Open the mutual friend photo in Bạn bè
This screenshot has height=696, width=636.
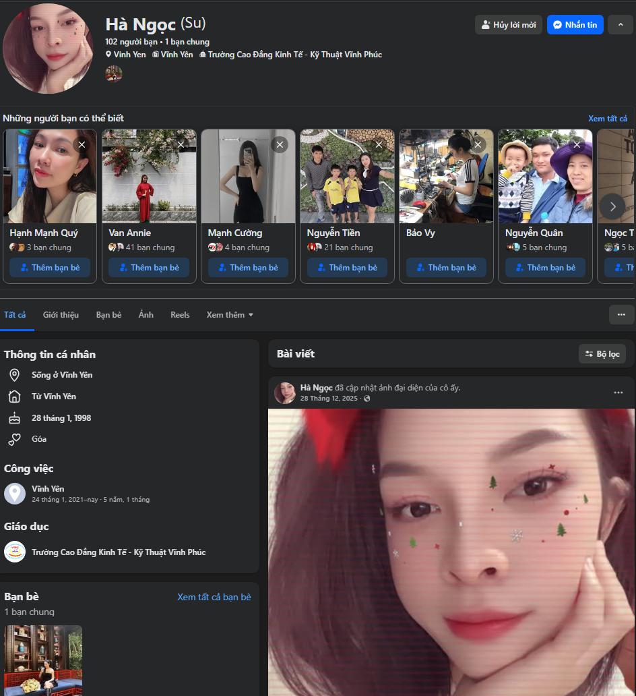[x=43, y=660]
